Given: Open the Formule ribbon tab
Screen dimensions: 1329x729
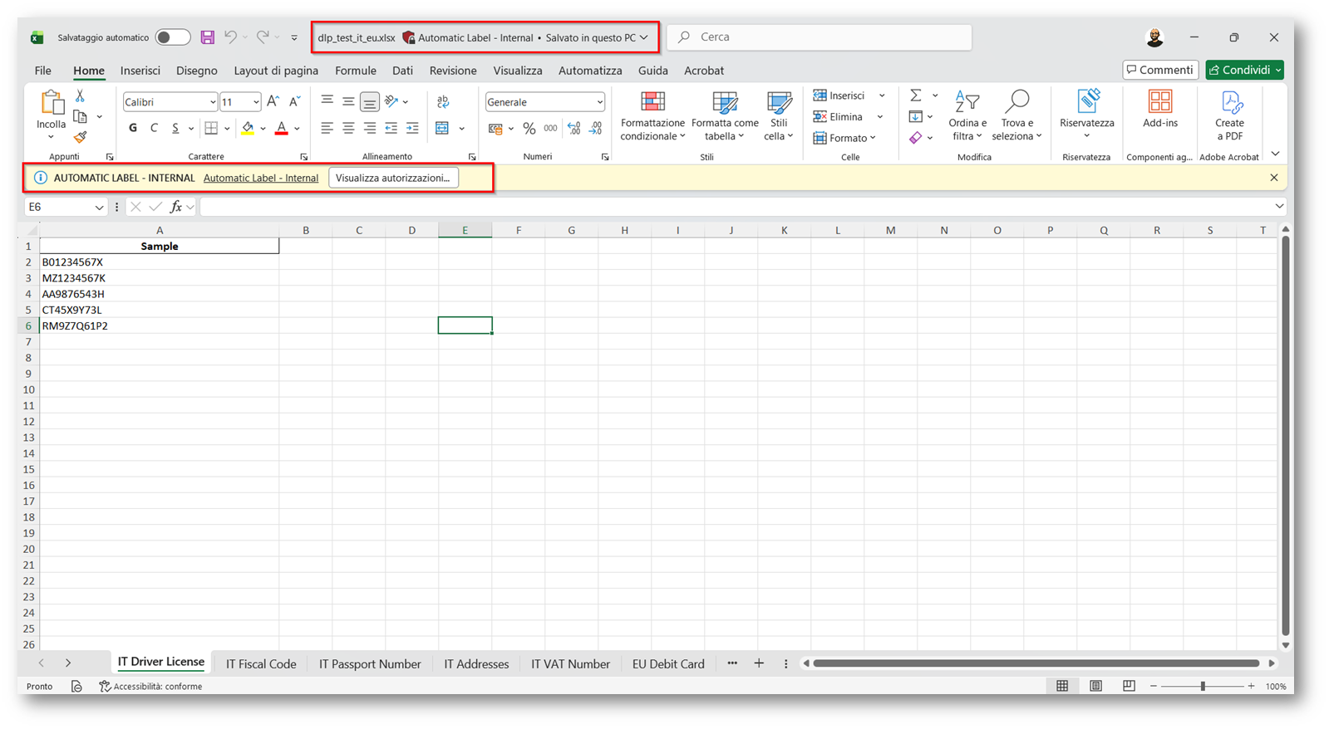Looking at the screenshot, I should point(355,71).
